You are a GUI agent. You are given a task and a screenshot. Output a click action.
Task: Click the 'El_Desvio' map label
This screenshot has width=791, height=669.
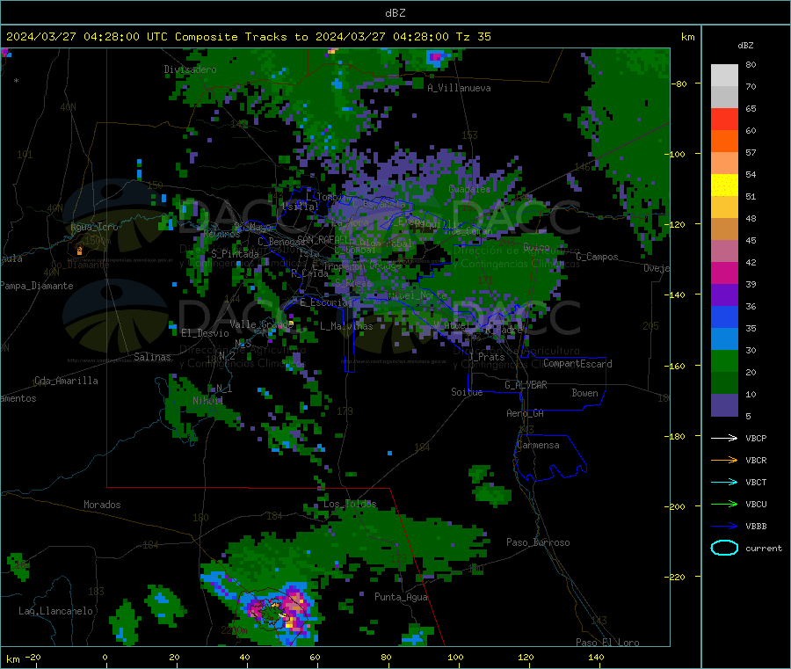coord(205,333)
